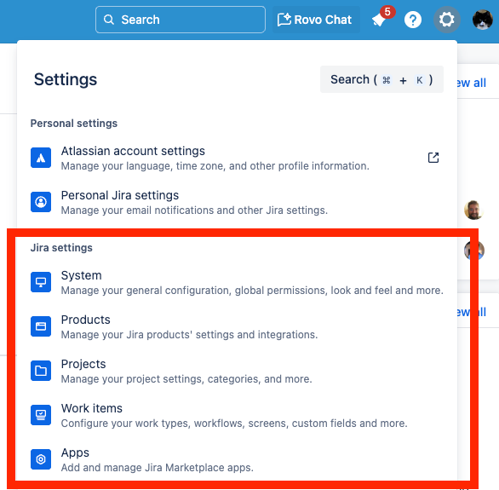Open Personal Jira settings

click(x=237, y=202)
